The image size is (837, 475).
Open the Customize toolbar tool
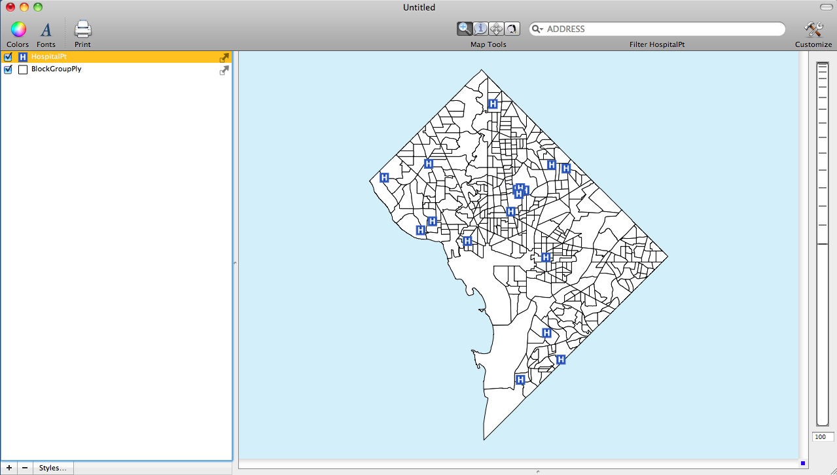[813, 30]
